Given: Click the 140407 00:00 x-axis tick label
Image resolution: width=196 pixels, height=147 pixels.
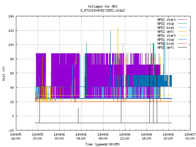Looking at the screenshot, I should (190, 137).
